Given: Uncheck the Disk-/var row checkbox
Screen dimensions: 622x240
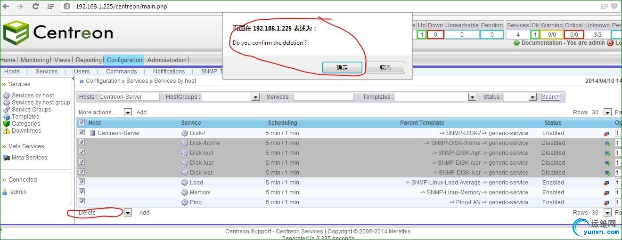Looking at the screenshot, I should [x=82, y=172].
